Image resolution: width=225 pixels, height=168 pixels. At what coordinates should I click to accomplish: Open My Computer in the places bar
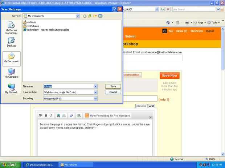(x=11, y=73)
